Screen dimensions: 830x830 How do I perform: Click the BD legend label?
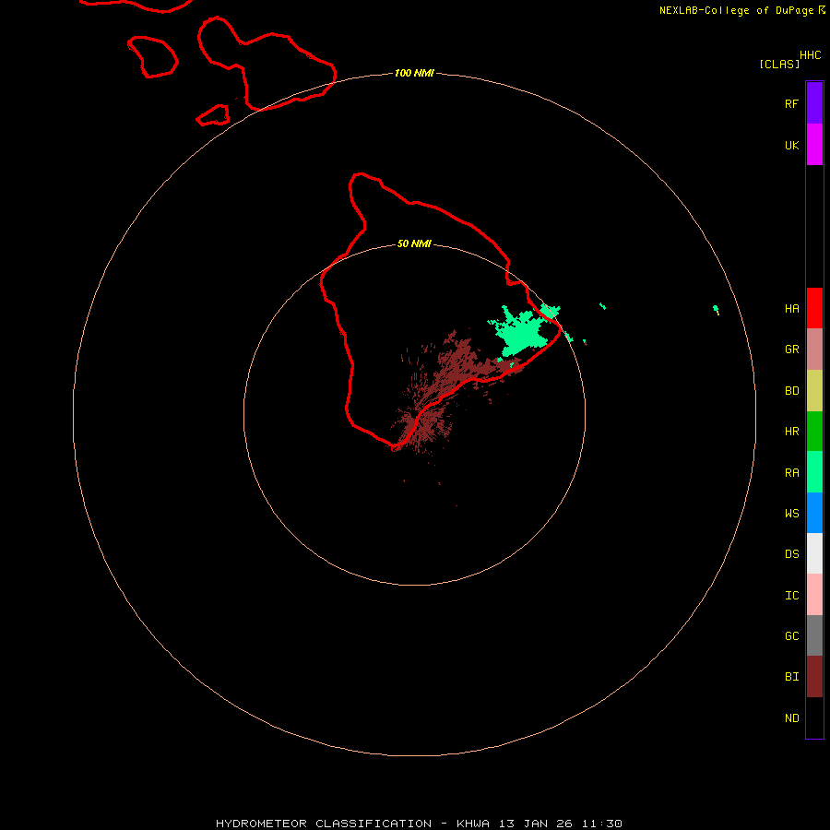click(791, 391)
